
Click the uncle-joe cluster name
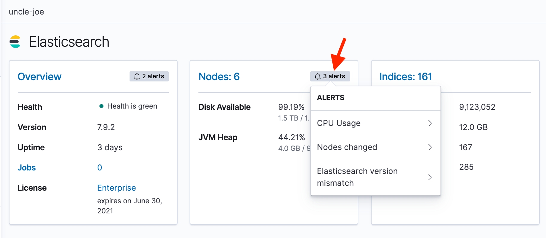coord(27,12)
